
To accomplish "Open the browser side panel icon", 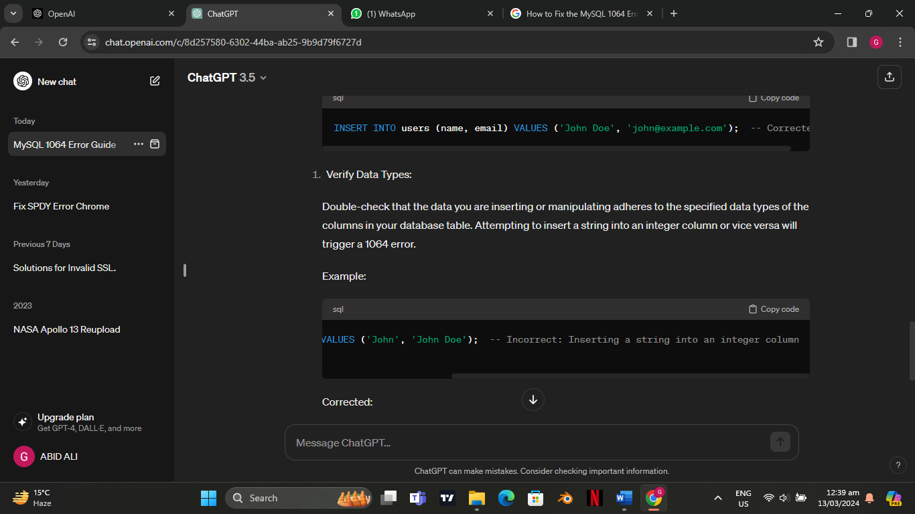I will 852,42.
